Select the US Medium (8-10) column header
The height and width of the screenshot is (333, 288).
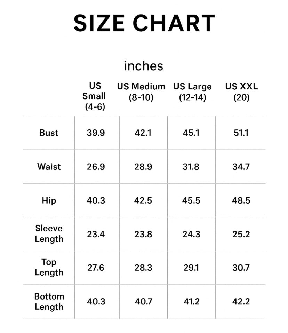pyautogui.click(x=141, y=92)
